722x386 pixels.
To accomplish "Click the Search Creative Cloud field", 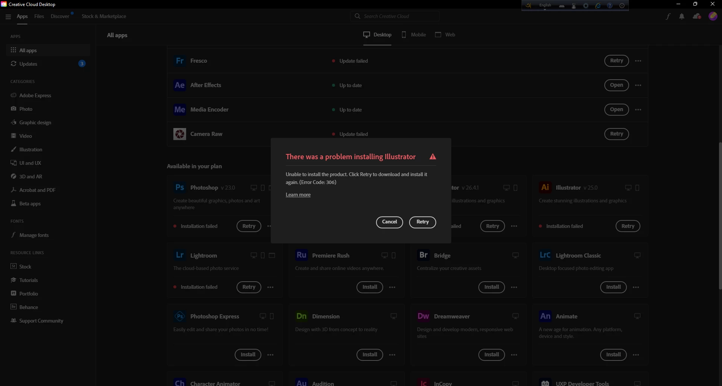I will pyautogui.click(x=395, y=16).
